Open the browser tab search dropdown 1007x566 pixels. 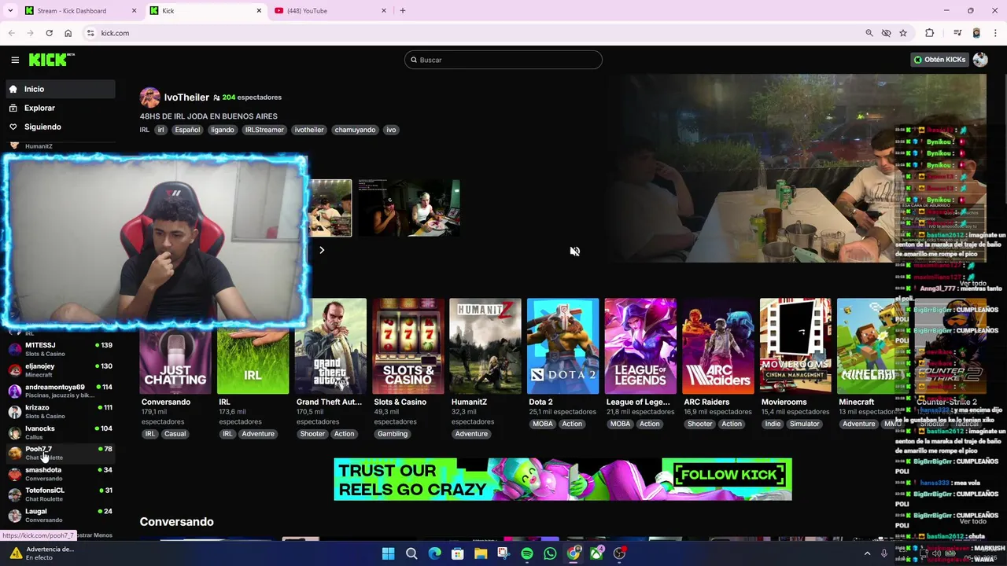coord(10,10)
